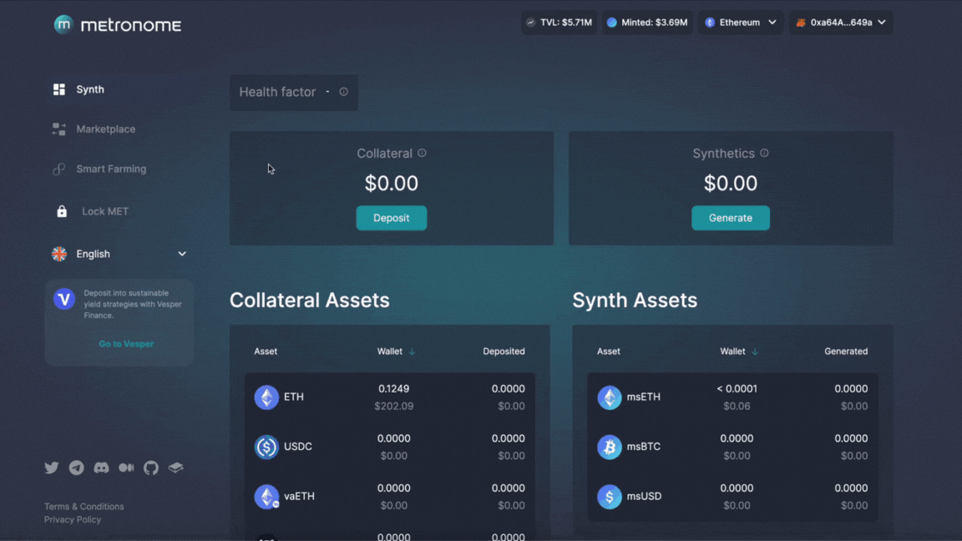Open the GitHub social link
Screen dimensions: 962x541
(x=151, y=468)
